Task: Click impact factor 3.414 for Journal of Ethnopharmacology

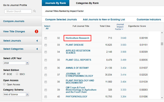Action: (123, 75)
